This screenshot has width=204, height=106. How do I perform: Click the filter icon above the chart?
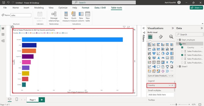124,27
